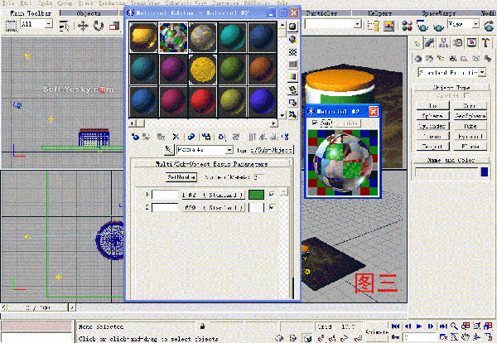This screenshot has width=497, height=343.
Task: Select Cameras category icon in Create panel
Action: tap(452, 58)
